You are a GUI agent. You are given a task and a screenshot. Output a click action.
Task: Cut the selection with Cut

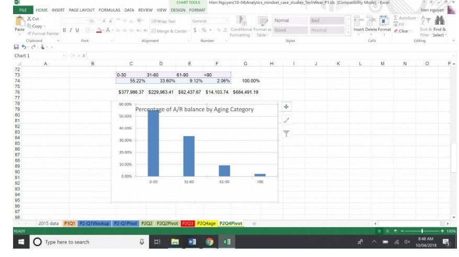point(33,19)
